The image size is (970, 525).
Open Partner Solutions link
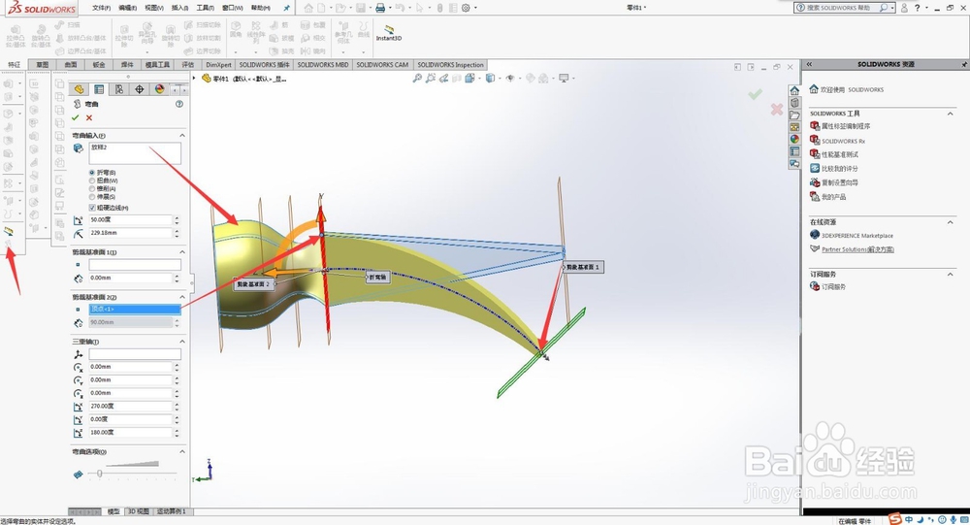[857, 249]
